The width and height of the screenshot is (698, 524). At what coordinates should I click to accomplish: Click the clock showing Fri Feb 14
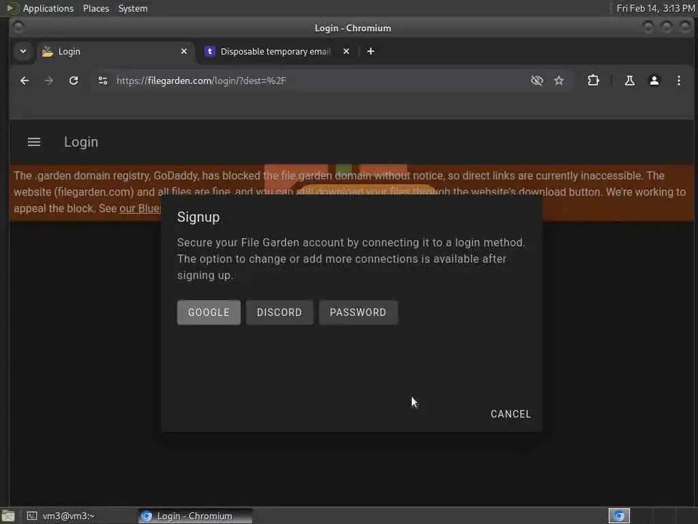click(655, 8)
